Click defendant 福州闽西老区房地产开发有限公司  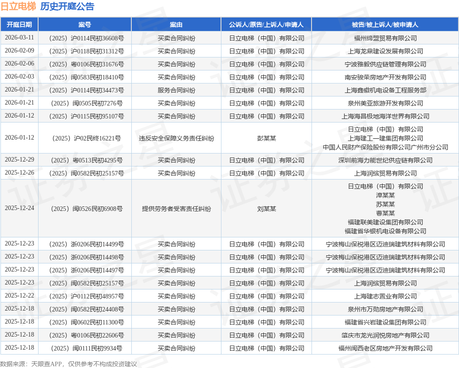[385, 348]
